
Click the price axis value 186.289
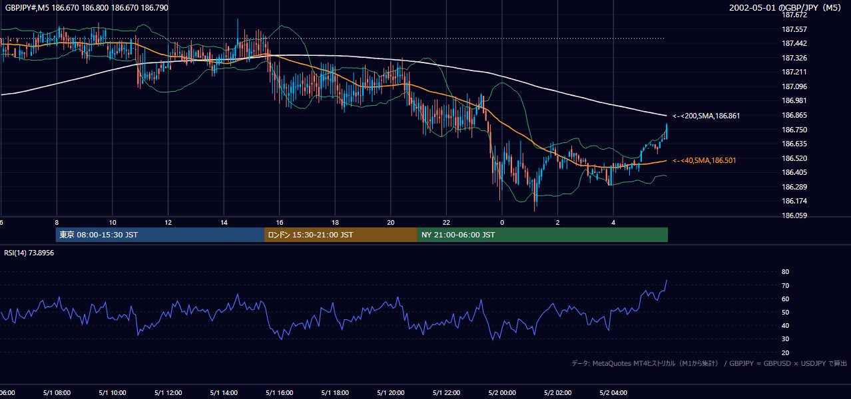pos(793,187)
